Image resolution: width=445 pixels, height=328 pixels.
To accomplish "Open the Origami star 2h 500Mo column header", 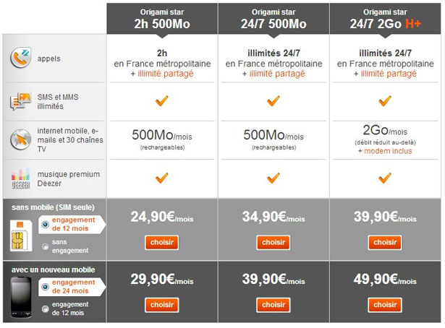I will pos(162,17).
